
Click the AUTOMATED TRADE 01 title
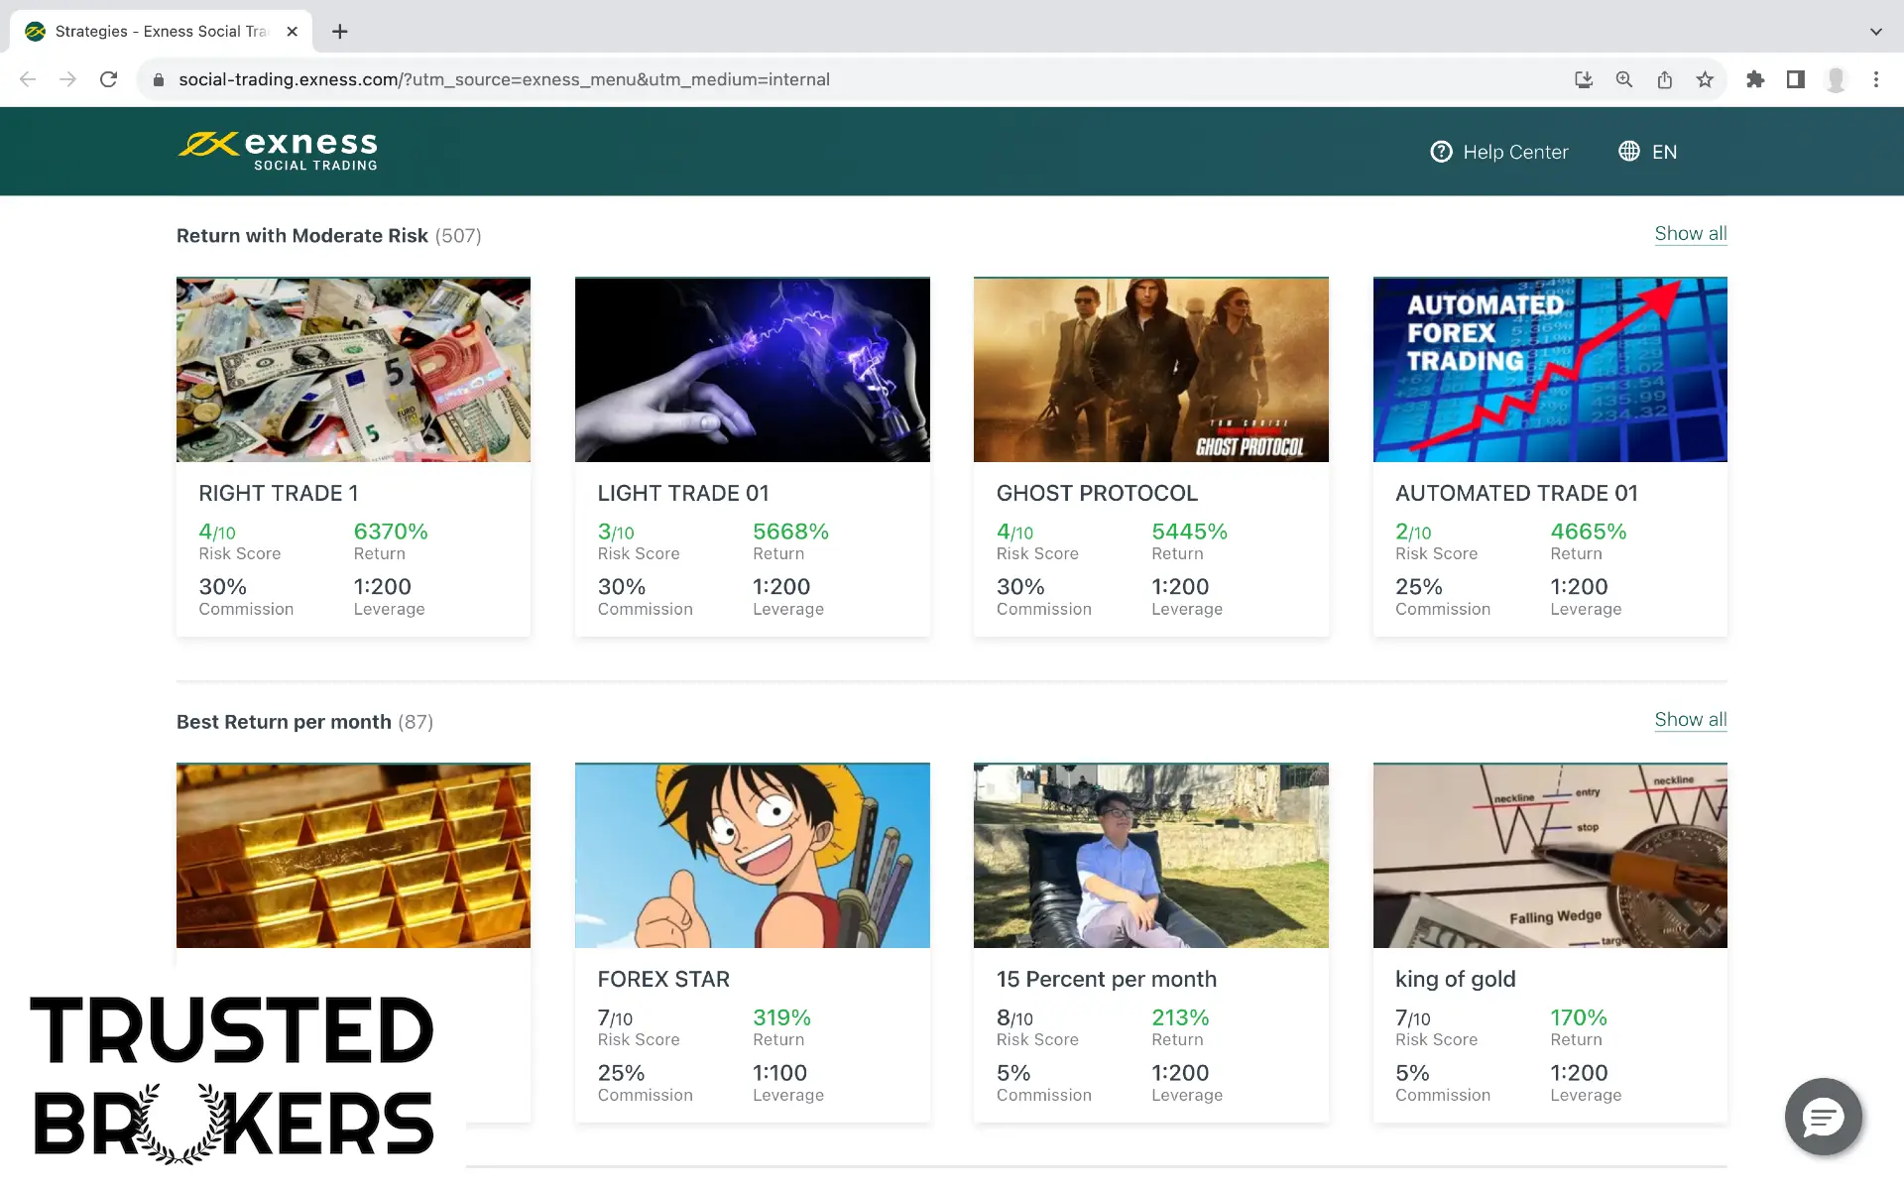coord(1516,494)
